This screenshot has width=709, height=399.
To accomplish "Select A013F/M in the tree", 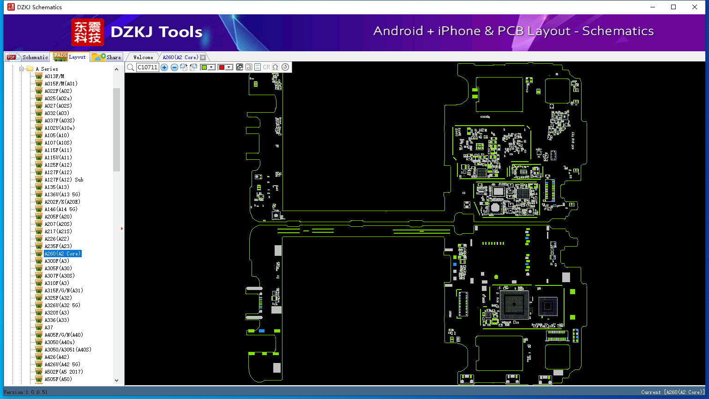I will [x=54, y=76].
